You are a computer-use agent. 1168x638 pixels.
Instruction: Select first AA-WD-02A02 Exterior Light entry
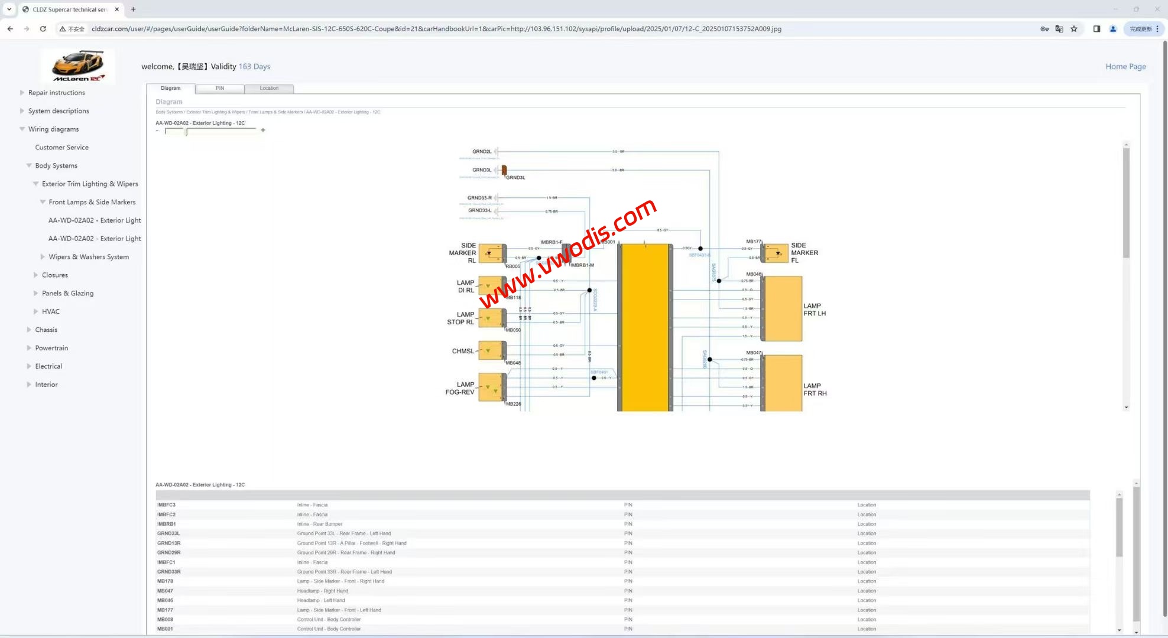point(95,220)
